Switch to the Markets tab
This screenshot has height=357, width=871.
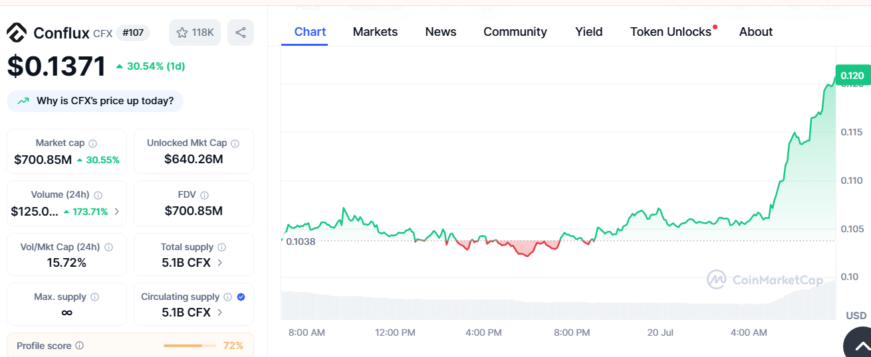click(x=375, y=32)
